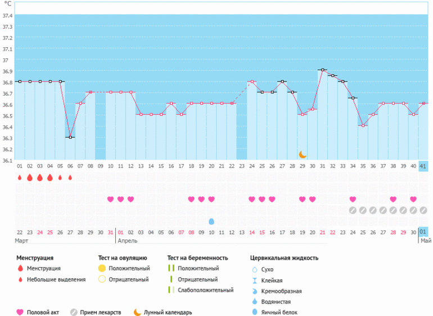Click the egg white fluid drop on April 10
Image resolution: width=433 pixels, height=316 pixels.
coord(211,221)
